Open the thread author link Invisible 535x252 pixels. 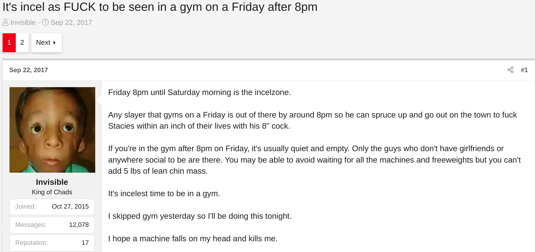pyautogui.click(x=23, y=23)
